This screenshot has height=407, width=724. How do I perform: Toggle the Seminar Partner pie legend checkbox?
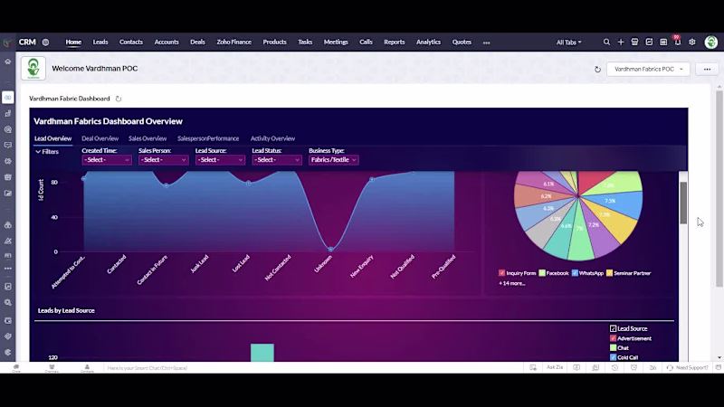point(609,273)
